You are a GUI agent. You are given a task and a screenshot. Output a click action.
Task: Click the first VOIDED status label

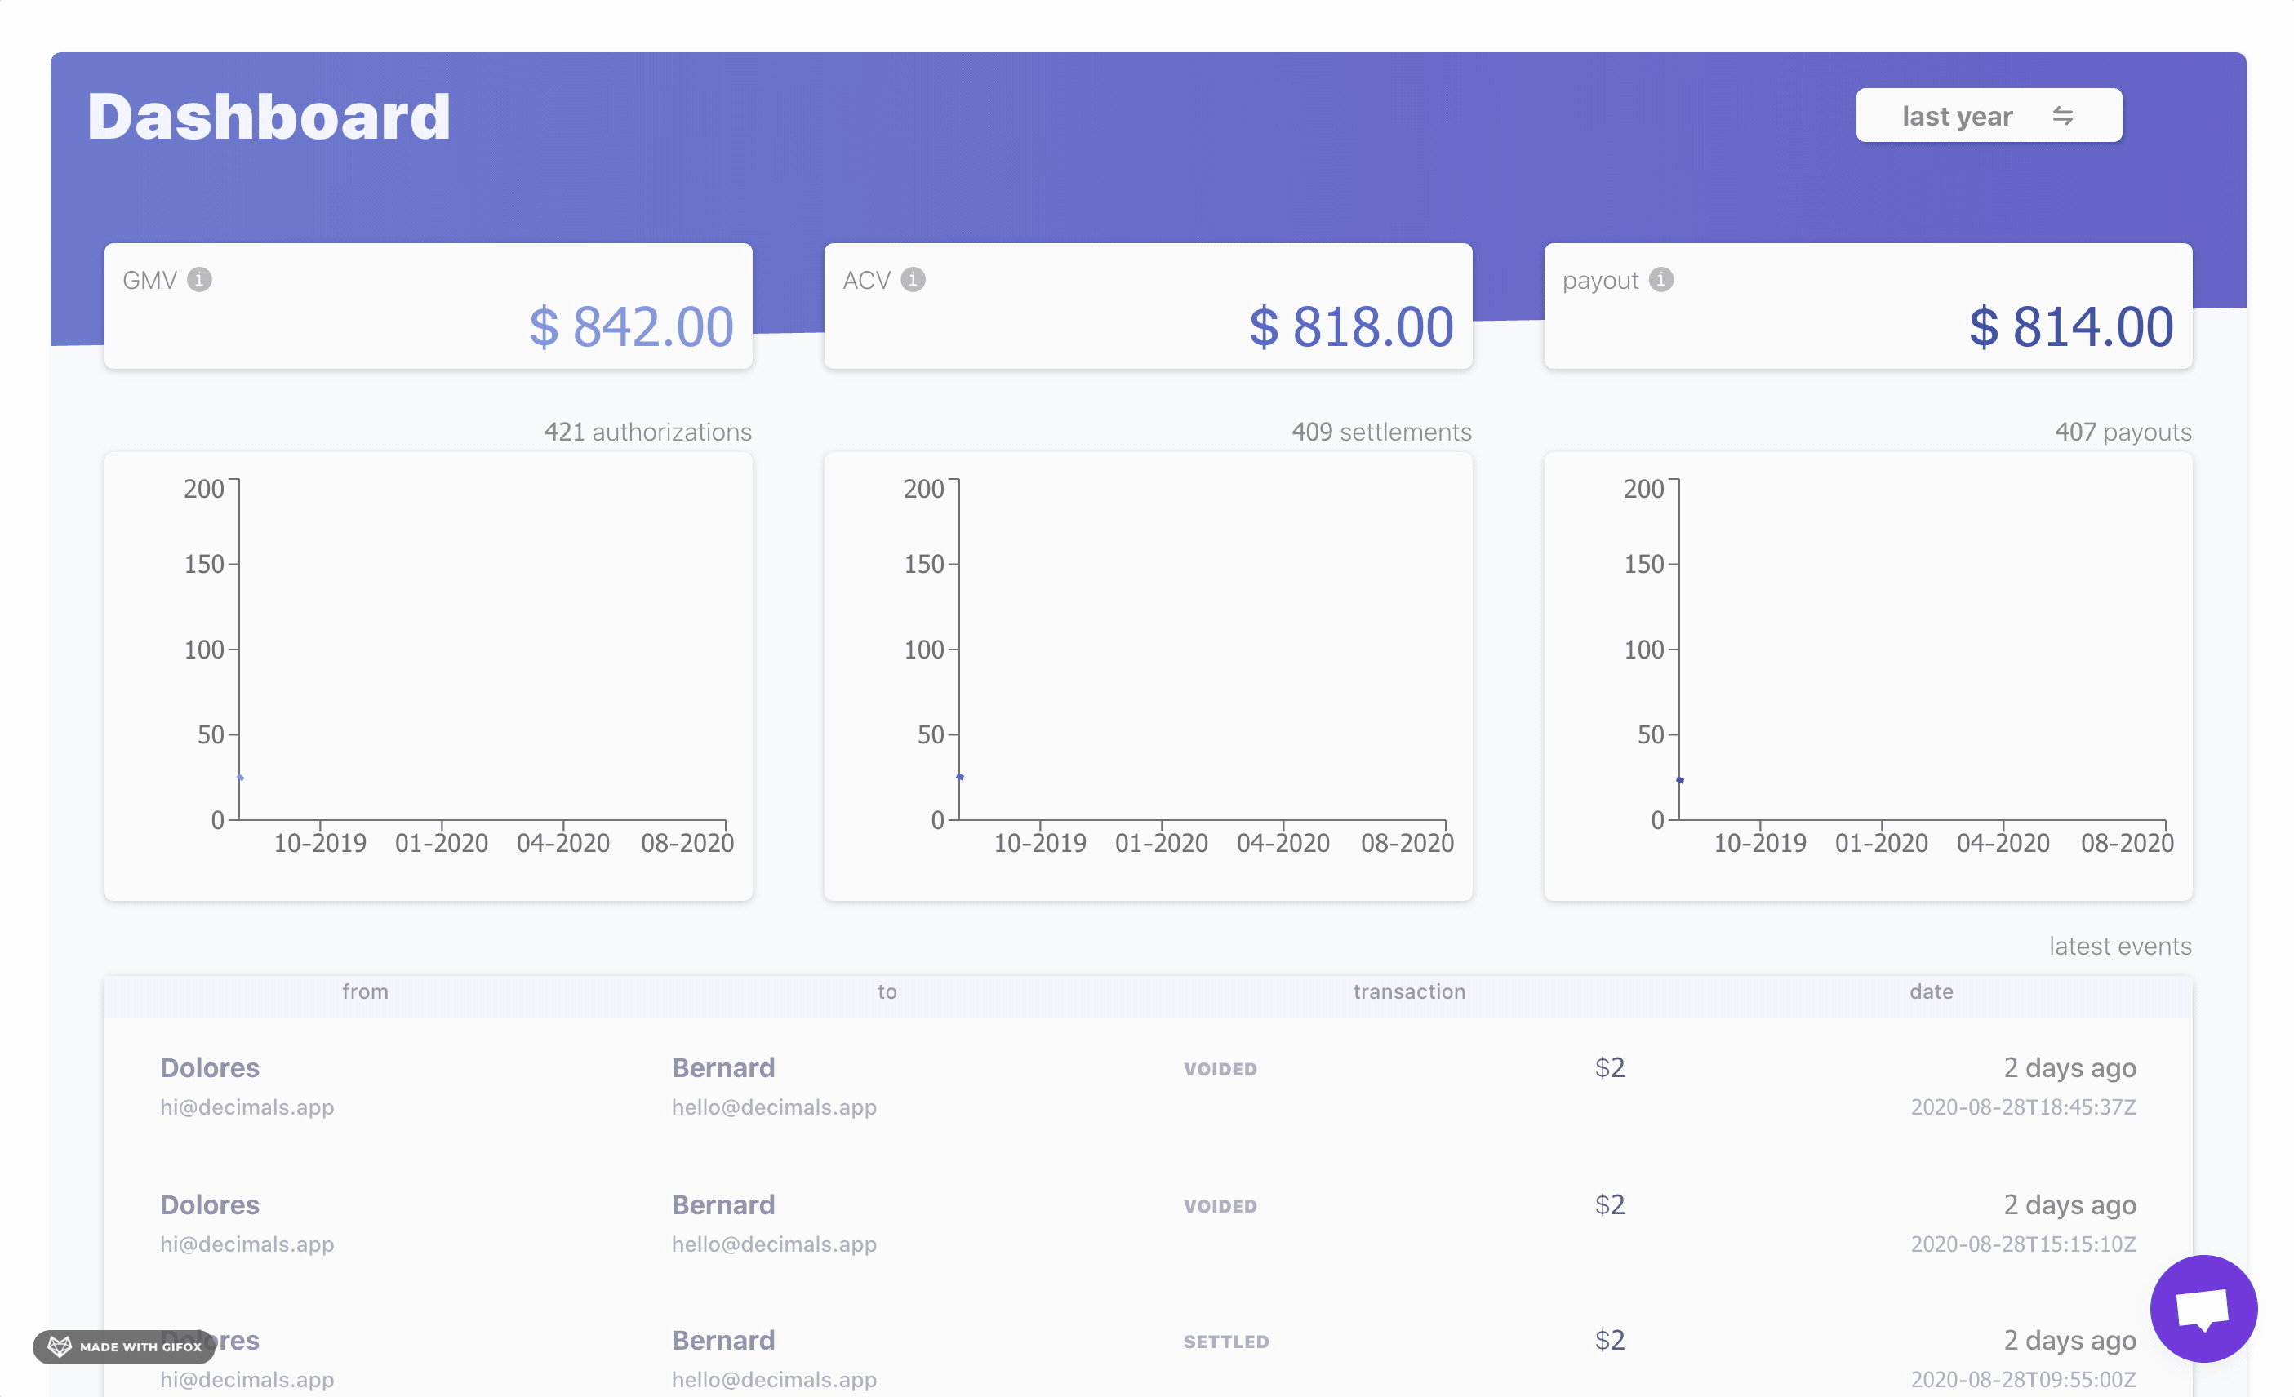pyautogui.click(x=1220, y=1068)
